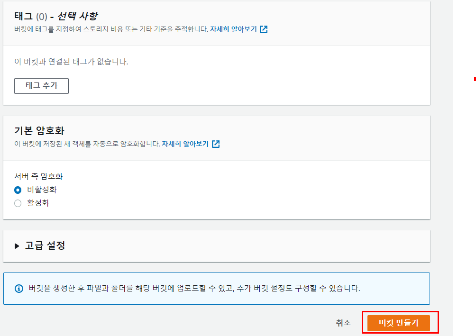Click the 기본 암호화 heading
The height and width of the screenshot is (336, 476).
coord(39,131)
